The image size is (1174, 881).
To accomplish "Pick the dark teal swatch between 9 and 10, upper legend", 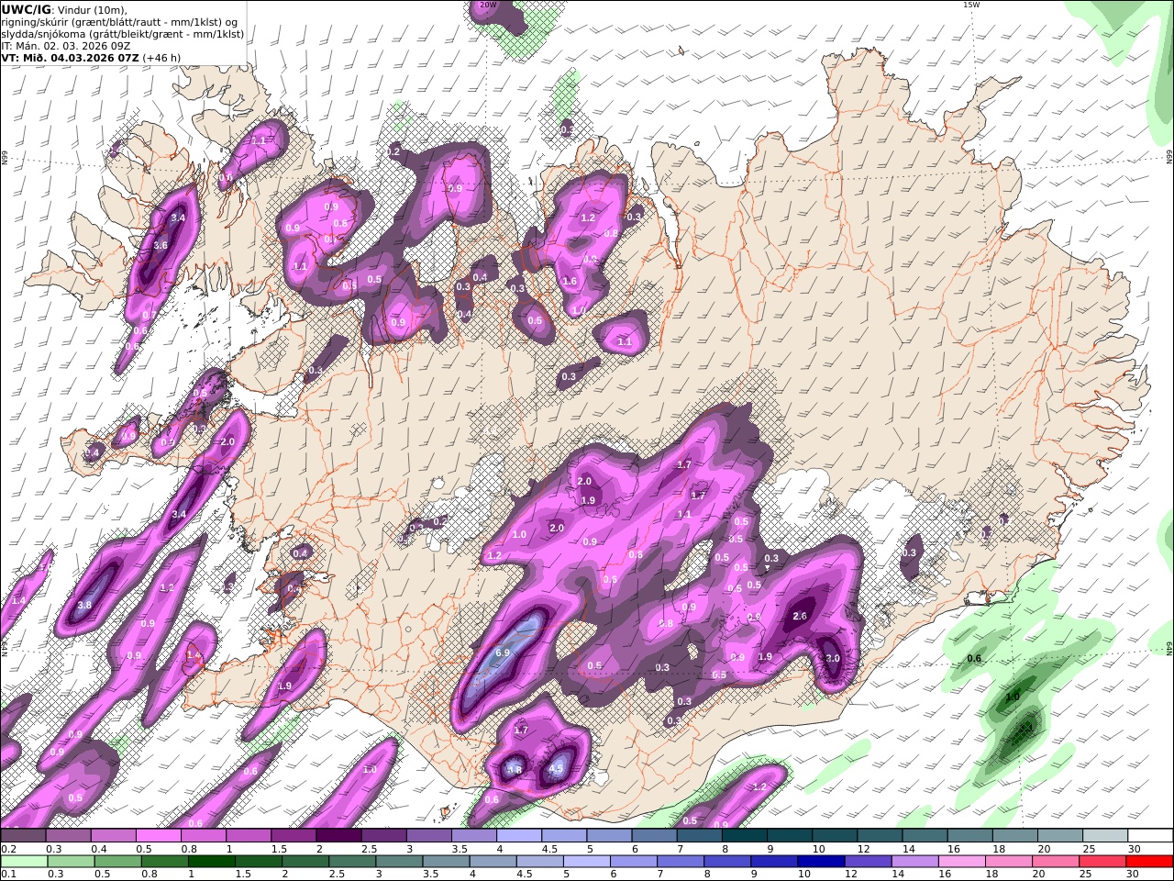I will tap(790, 836).
